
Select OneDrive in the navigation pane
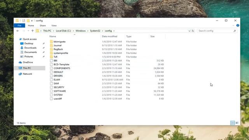click(x=28, y=62)
